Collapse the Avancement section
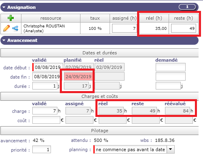This screenshot has height=156, width=203. [4, 40]
